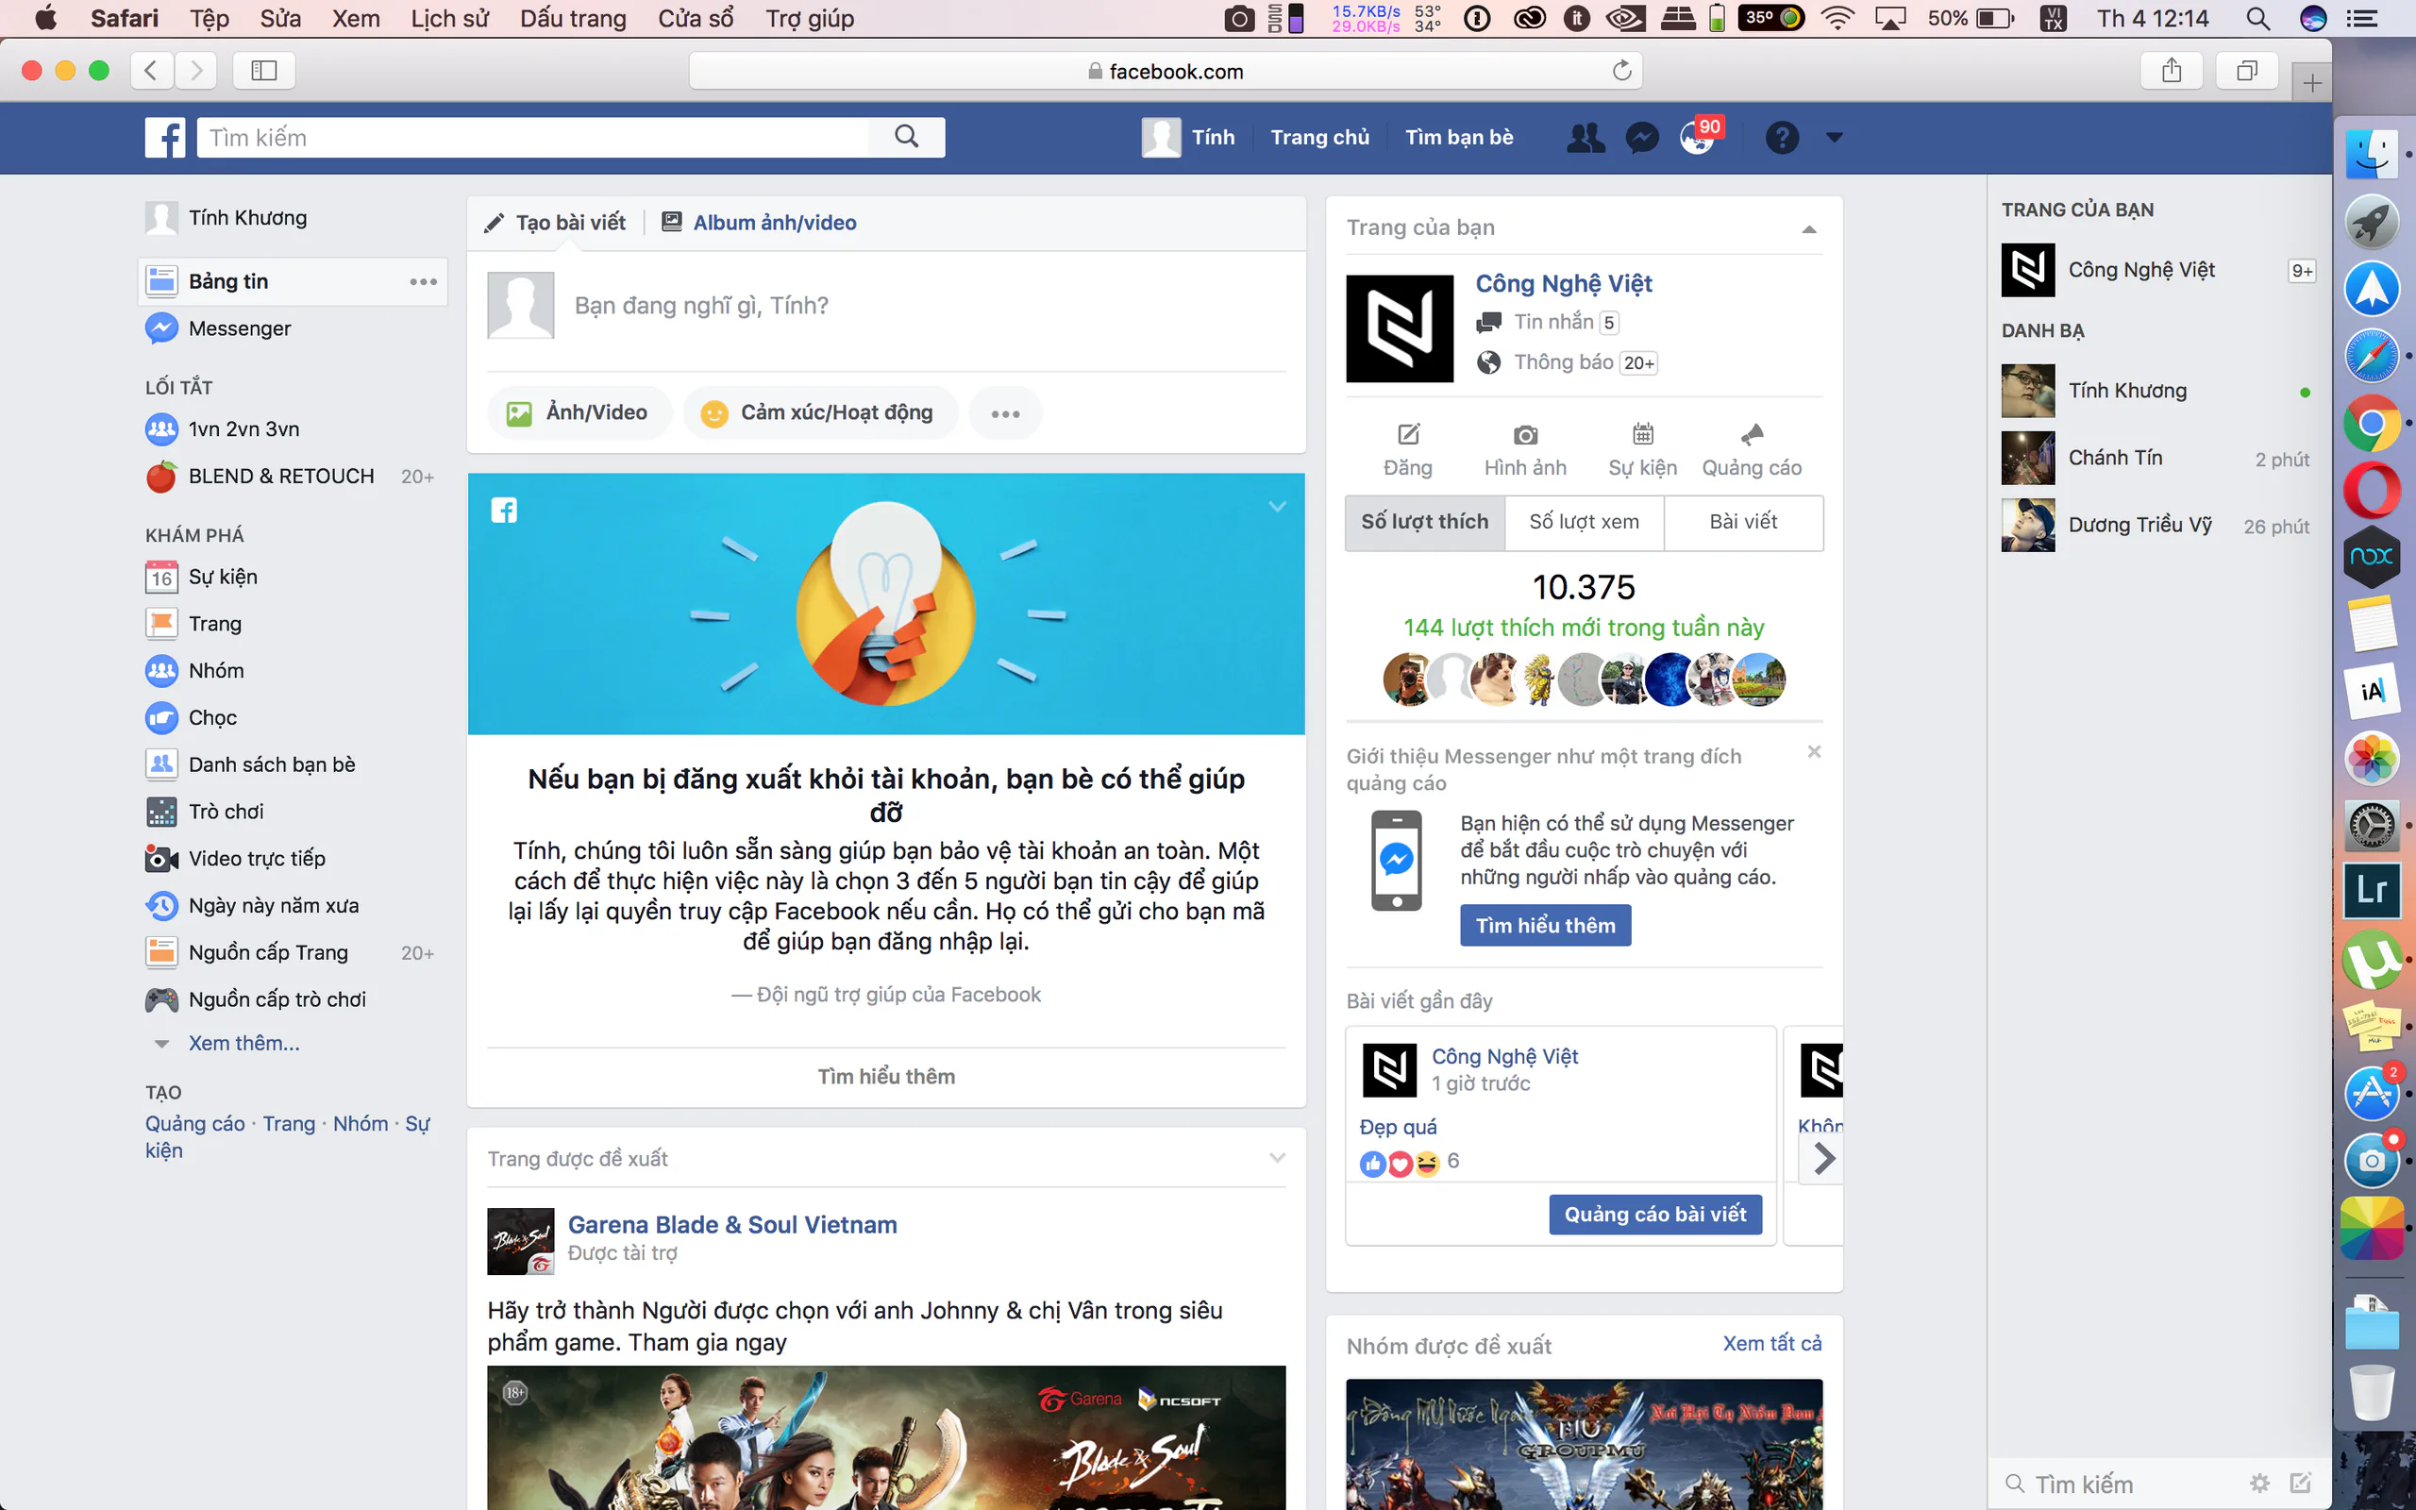Click Safari share icon in toolbar
The height and width of the screenshot is (1510, 2416).
pyautogui.click(x=2172, y=71)
